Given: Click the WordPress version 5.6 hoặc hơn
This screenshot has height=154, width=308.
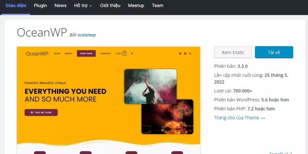Looking at the screenshot, I should pyautogui.click(x=275, y=100).
